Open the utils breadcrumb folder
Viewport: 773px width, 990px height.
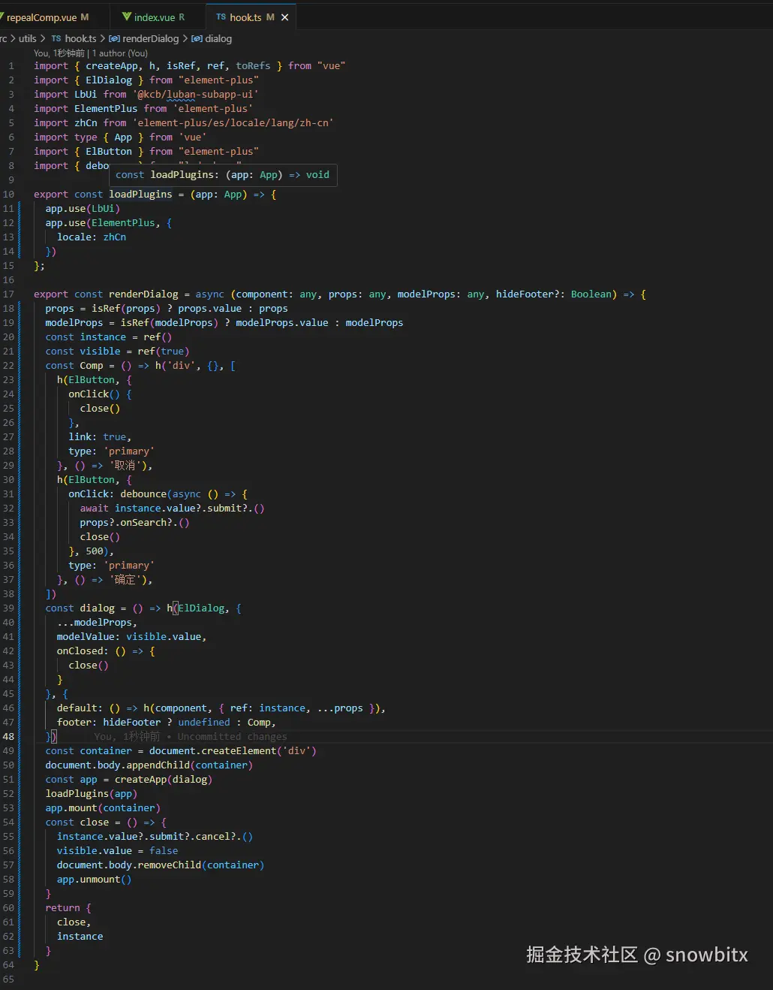coord(27,38)
